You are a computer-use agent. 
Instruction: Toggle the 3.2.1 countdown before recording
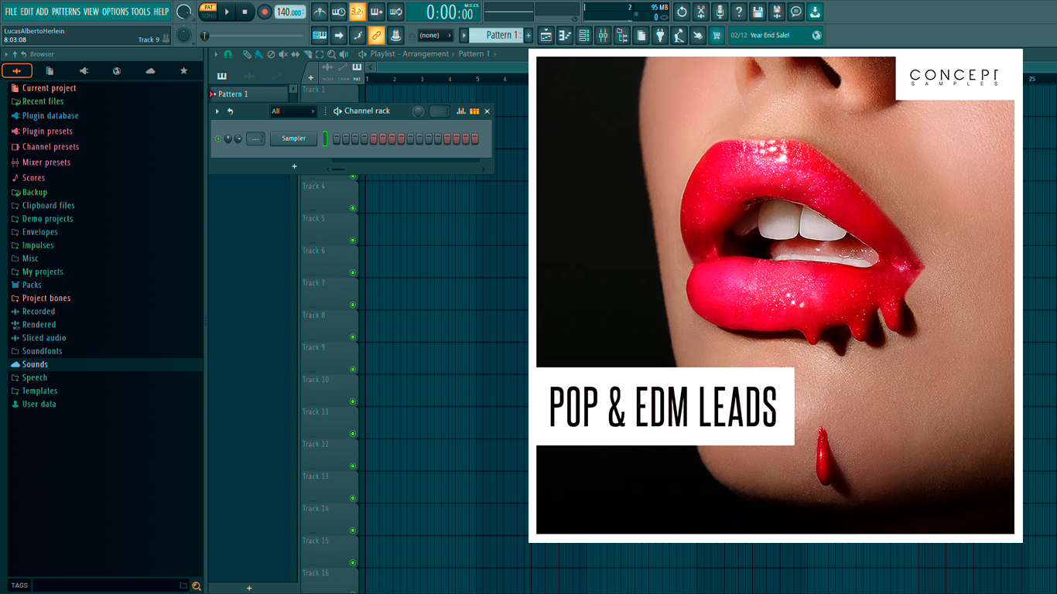coord(357,12)
